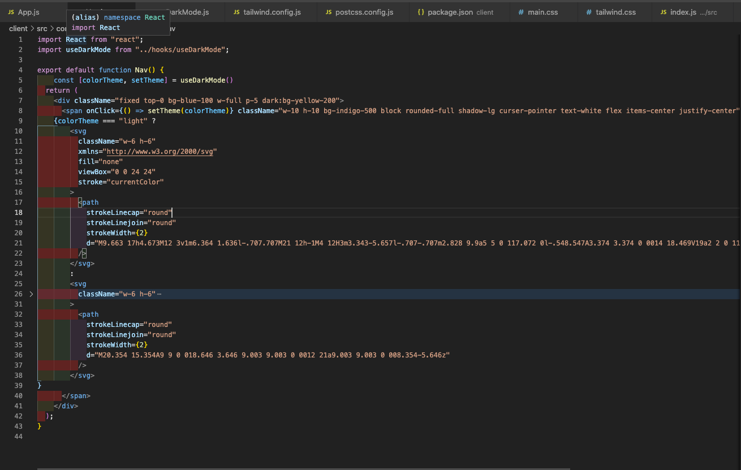Click the "Nav" function name on line 4

[141, 70]
